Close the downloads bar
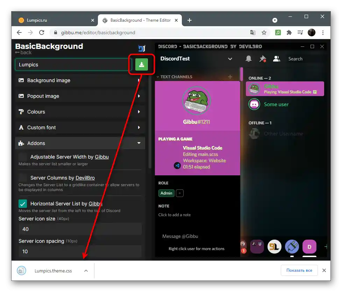Screen dimensions: 342x292 [324, 270]
